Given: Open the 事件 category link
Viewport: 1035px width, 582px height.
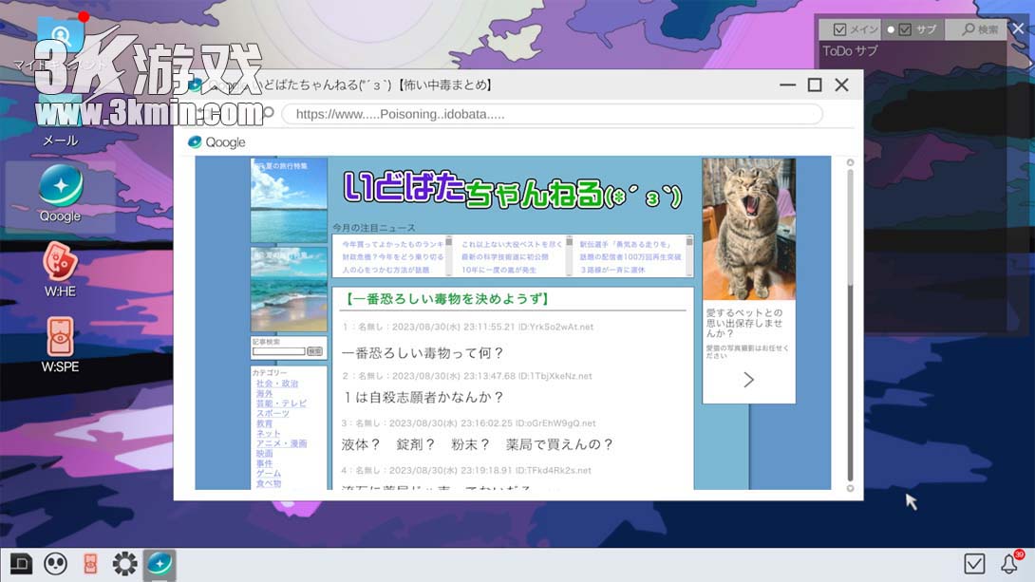Looking at the screenshot, I should click(264, 463).
